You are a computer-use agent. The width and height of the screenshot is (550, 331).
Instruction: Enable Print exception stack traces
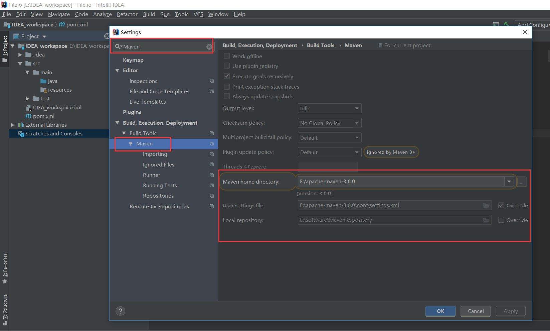click(227, 87)
